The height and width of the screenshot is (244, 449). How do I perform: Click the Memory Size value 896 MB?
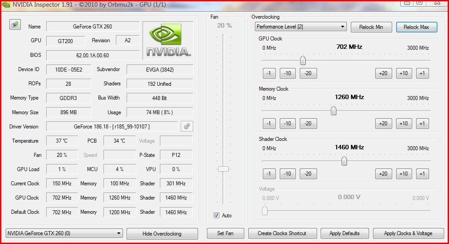68,112
